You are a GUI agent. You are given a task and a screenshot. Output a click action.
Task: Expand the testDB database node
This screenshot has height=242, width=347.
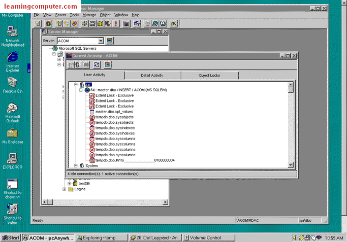[69, 184]
